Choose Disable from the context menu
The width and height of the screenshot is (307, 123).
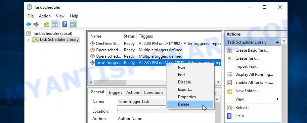[190, 82]
